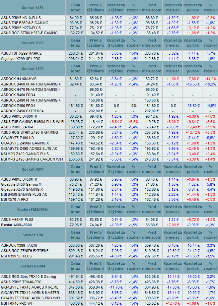Screen dimensions: 218x306
Task: Click MSI MPG Z490 GAMING CARBON WIFI name
Action: click(x=32, y=159)
